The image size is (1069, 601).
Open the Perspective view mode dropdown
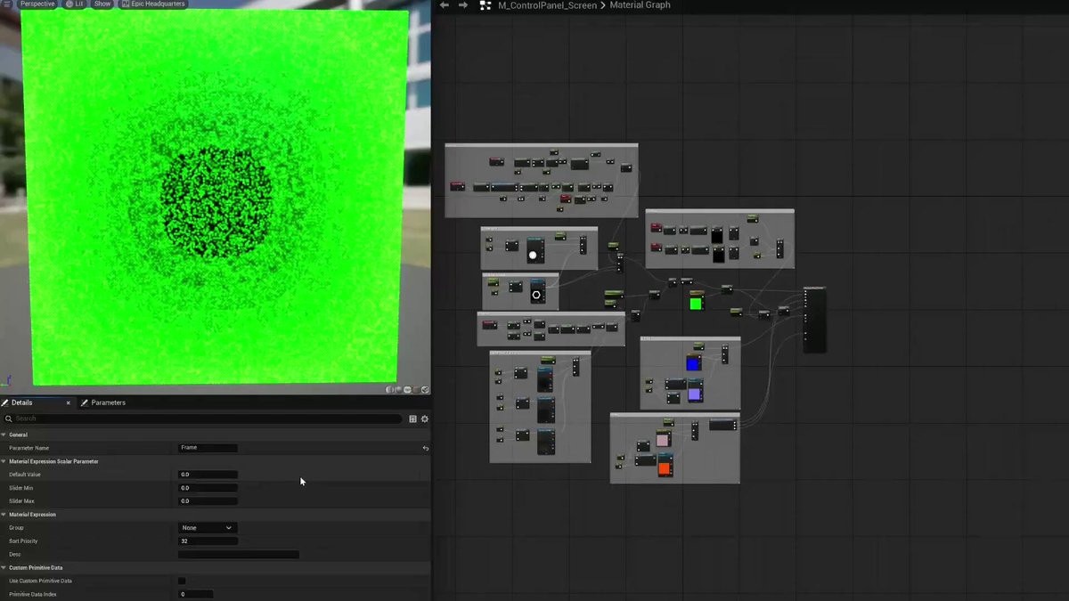tap(36, 4)
